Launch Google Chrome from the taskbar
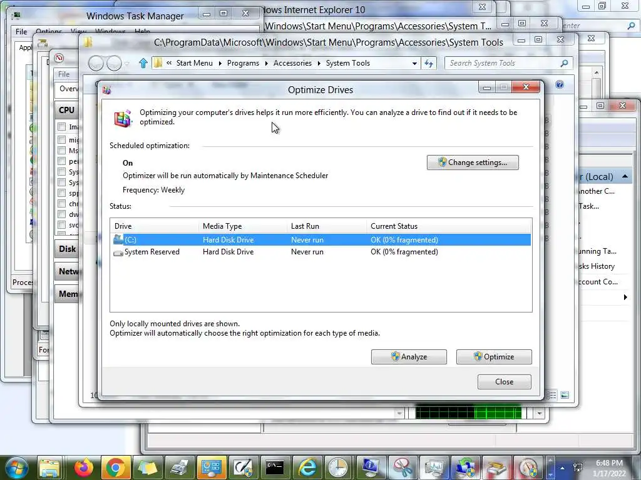 (x=115, y=467)
